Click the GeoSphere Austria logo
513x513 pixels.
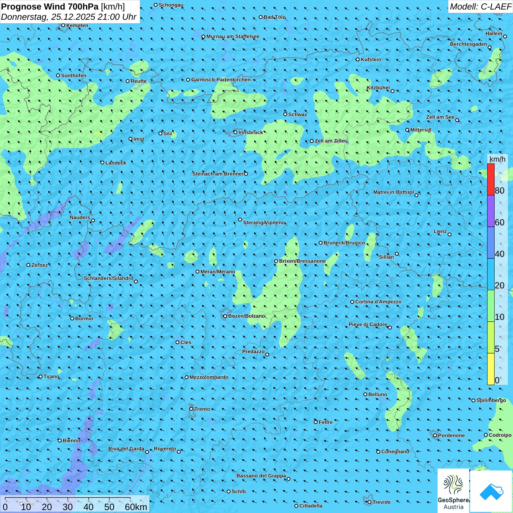[453, 491]
